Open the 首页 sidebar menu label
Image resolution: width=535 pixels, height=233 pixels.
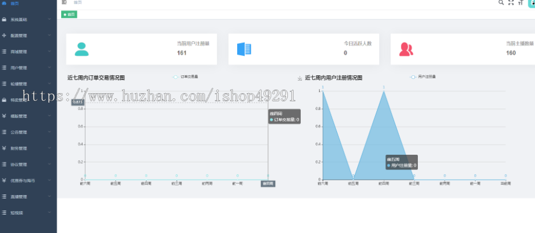(x=15, y=4)
